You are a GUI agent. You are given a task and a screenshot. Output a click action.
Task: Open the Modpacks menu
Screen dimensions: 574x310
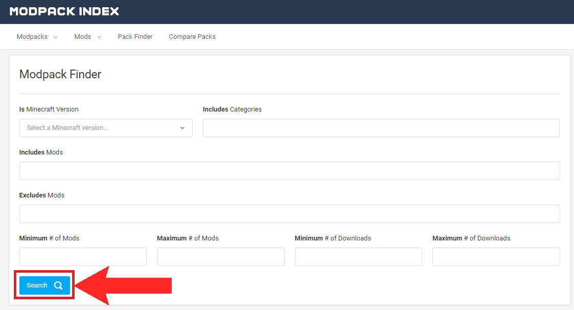tap(32, 37)
